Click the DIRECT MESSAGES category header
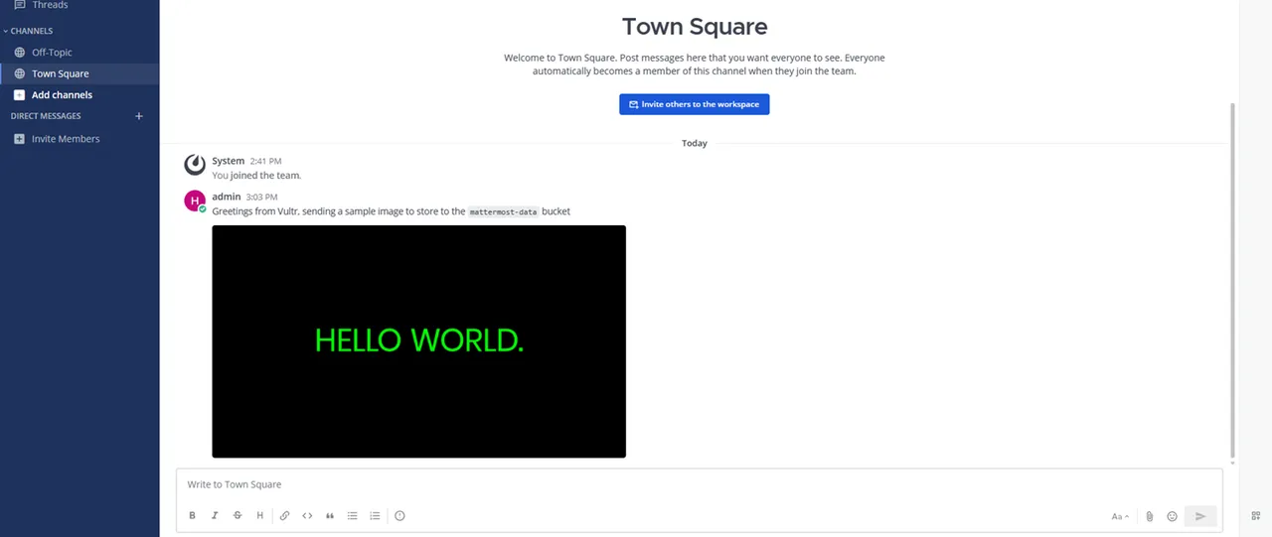Screen dimensions: 1272x537 46,116
